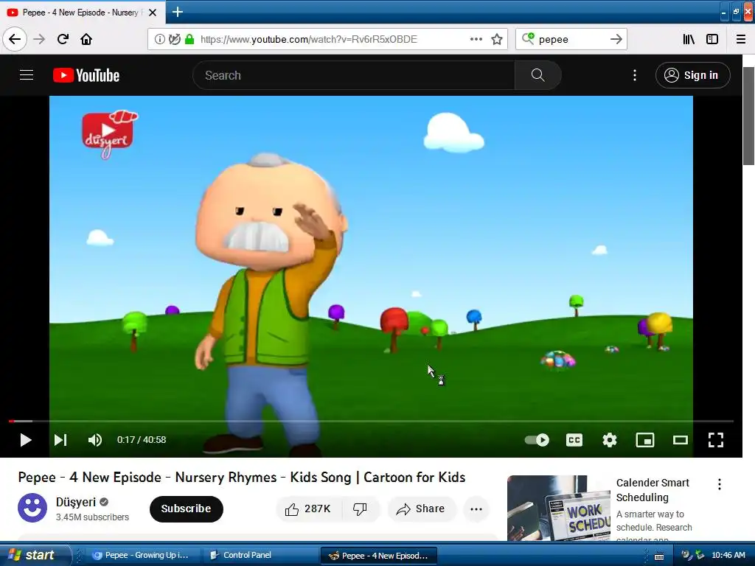Screen dimensions: 755x566
Task: Click the video progress bar
Action: [x=371, y=421]
